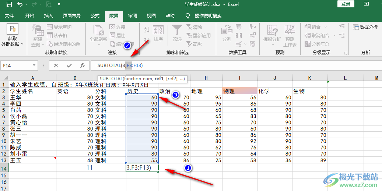
Task: Click the Relationships icon in 数据工具
Action: click(253, 36)
